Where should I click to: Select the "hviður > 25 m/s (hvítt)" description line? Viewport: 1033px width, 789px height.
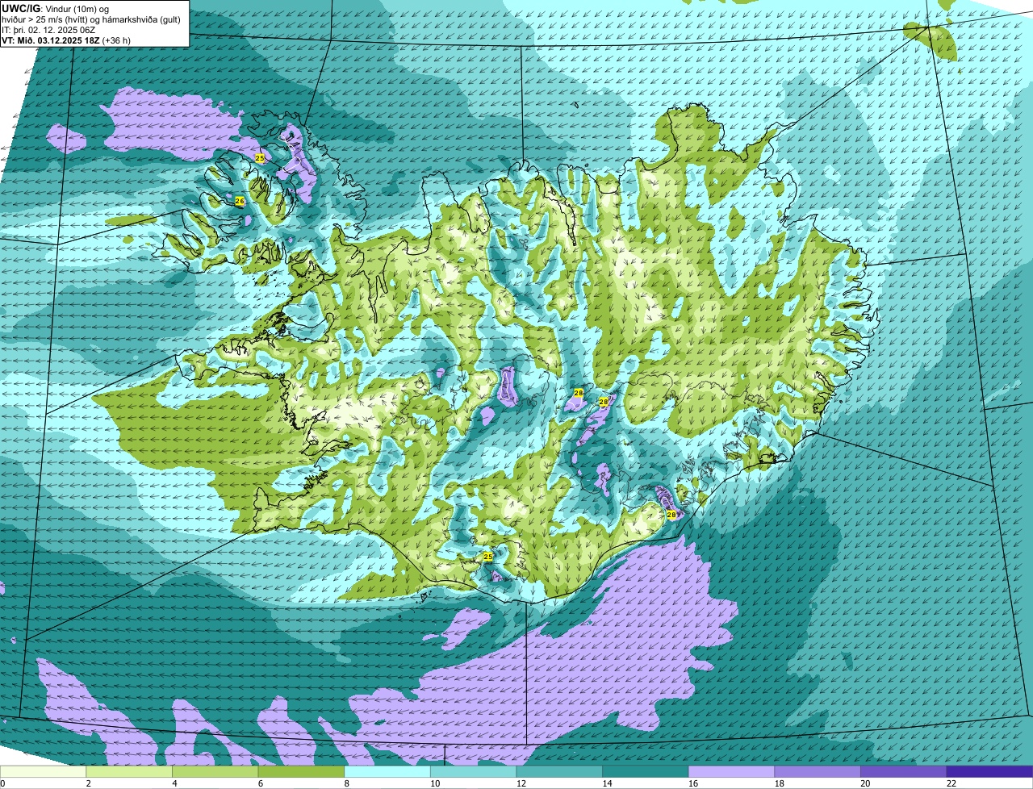click(90, 19)
